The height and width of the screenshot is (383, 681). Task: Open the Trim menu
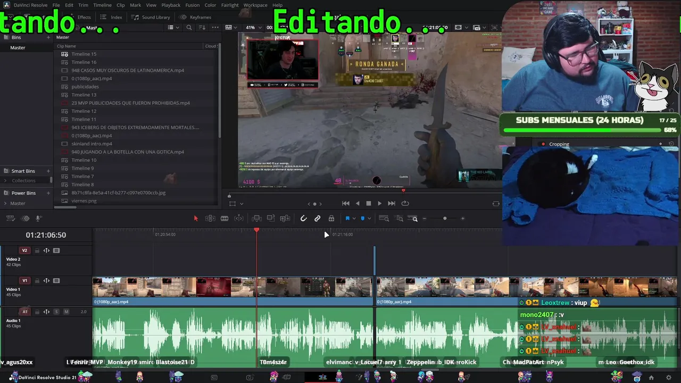coord(83,5)
